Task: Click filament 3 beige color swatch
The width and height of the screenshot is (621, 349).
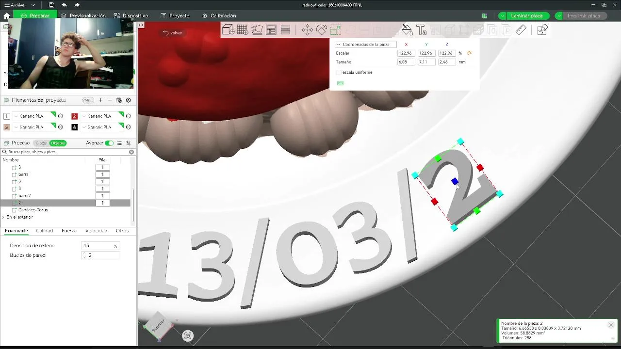Action: pyautogui.click(x=7, y=127)
